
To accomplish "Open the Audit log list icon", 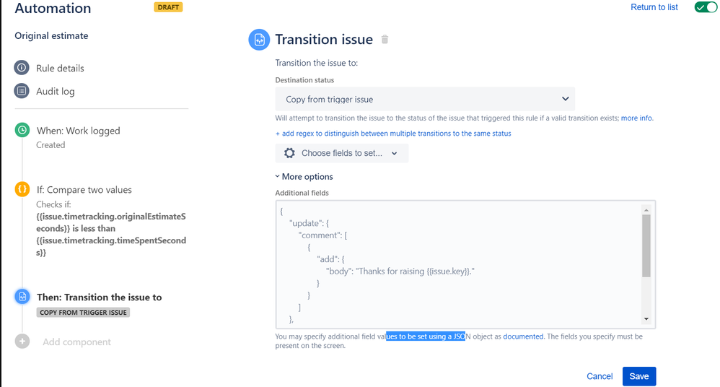I will 22,91.
